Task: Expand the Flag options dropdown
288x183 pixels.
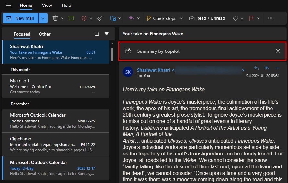Action: (258, 18)
